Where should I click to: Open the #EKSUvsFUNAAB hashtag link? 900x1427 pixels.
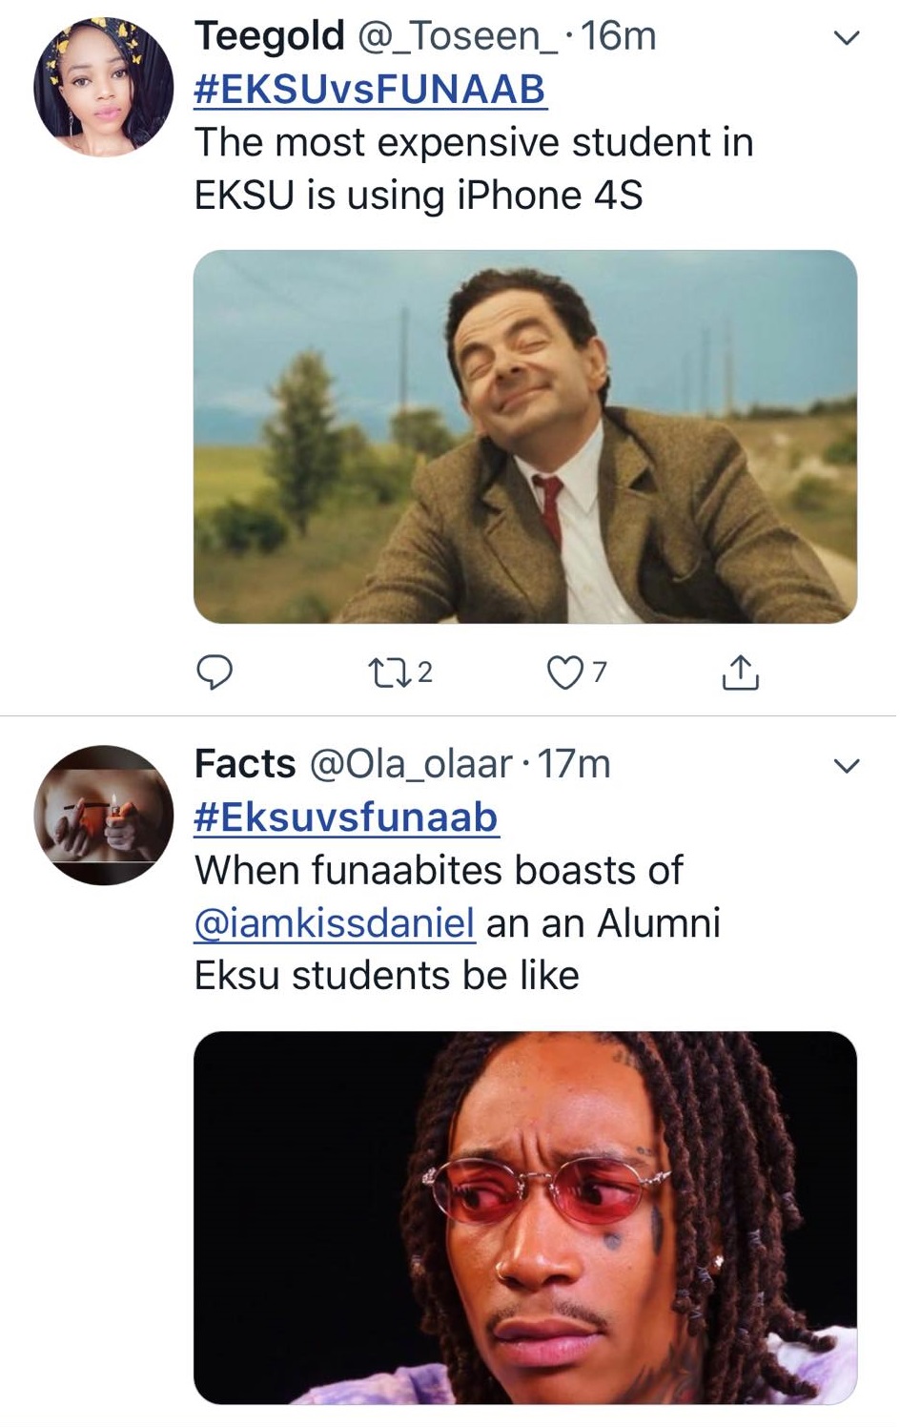click(370, 90)
